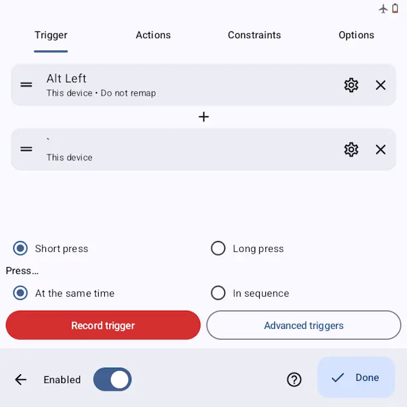Switch to the Constraints tab

coord(254,35)
